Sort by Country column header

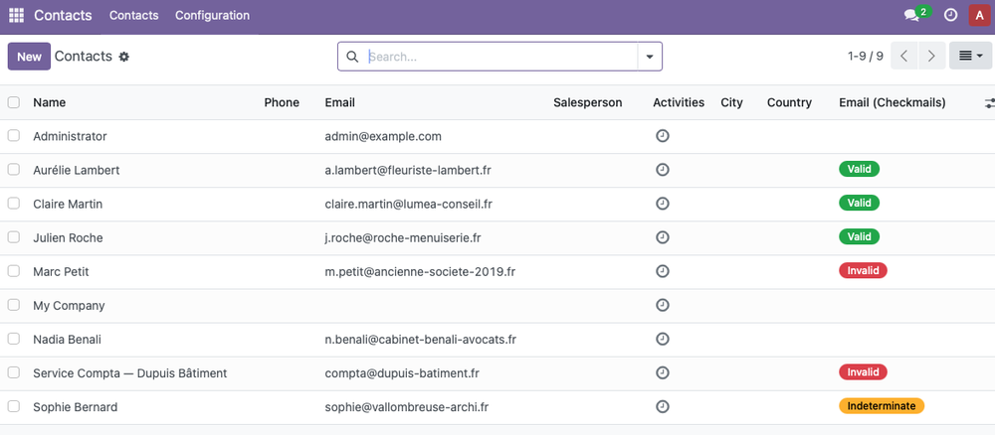[x=789, y=102]
